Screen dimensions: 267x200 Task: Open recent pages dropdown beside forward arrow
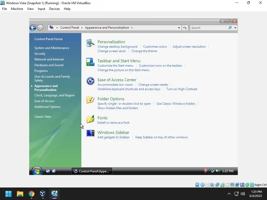(x=45, y=28)
